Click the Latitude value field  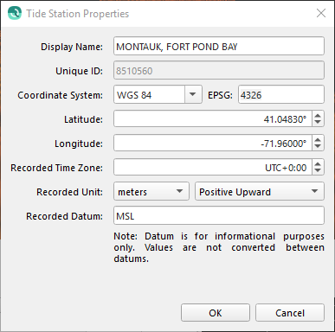213,118
